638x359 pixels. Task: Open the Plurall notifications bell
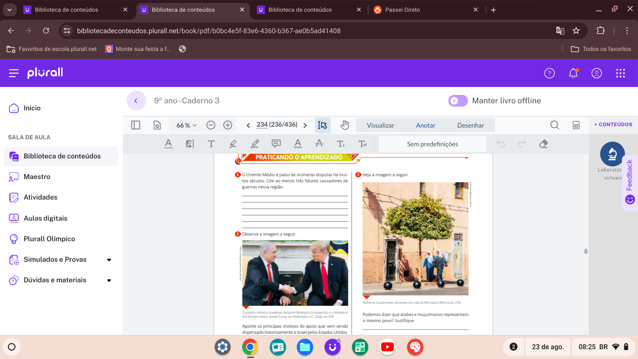click(x=573, y=73)
